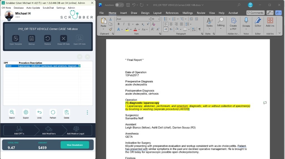Click the Comments button in Word
285x159 pixels.
(255, 13)
